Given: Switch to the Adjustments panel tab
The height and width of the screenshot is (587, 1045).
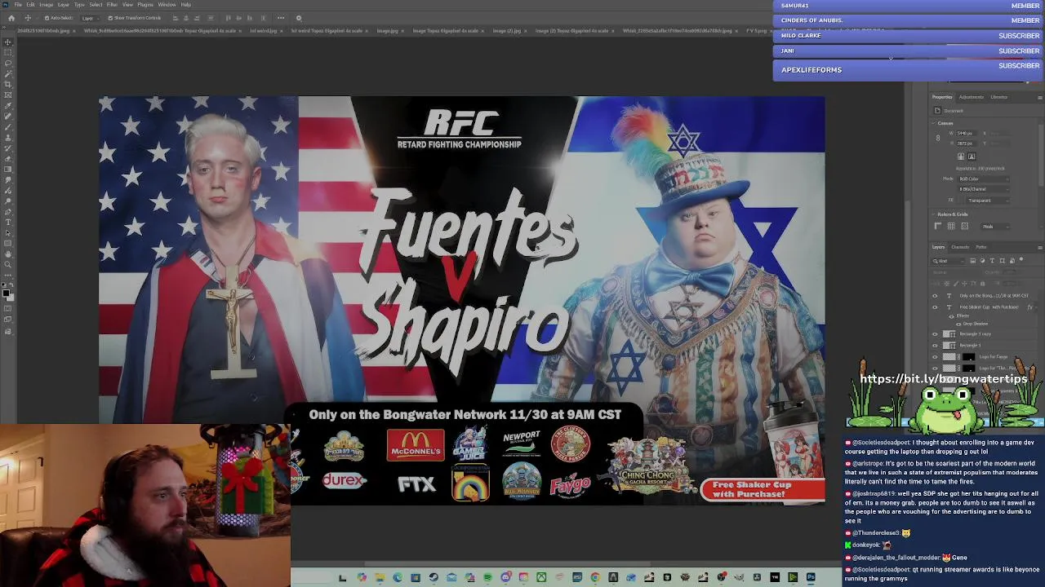Looking at the screenshot, I should coord(971,97).
